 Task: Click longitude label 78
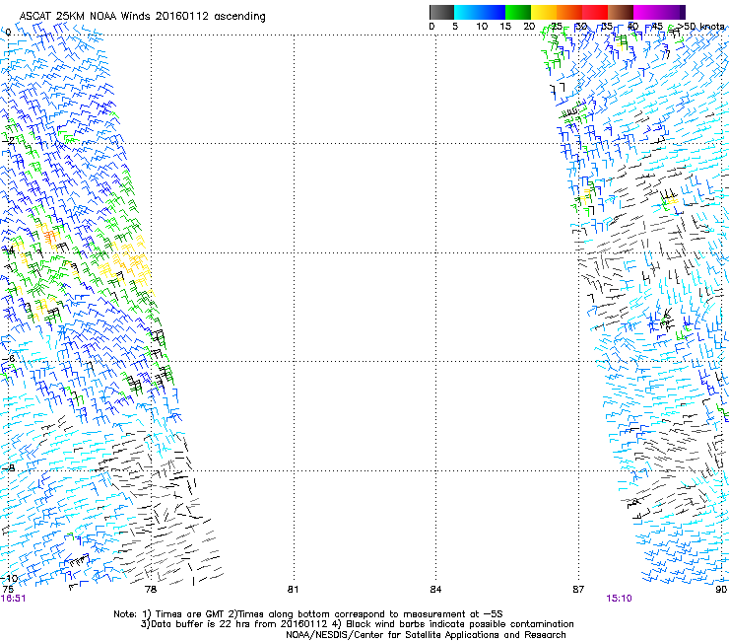tap(151, 590)
